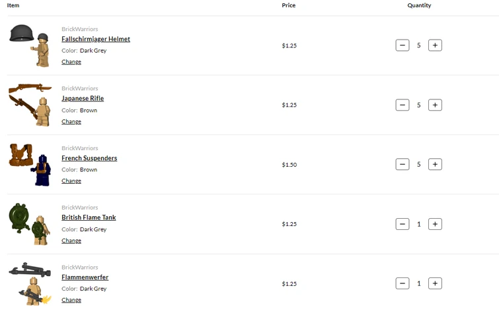Change color of Fallschirmjager Helmet
The height and width of the screenshot is (313, 499).
click(x=71, y=62)
